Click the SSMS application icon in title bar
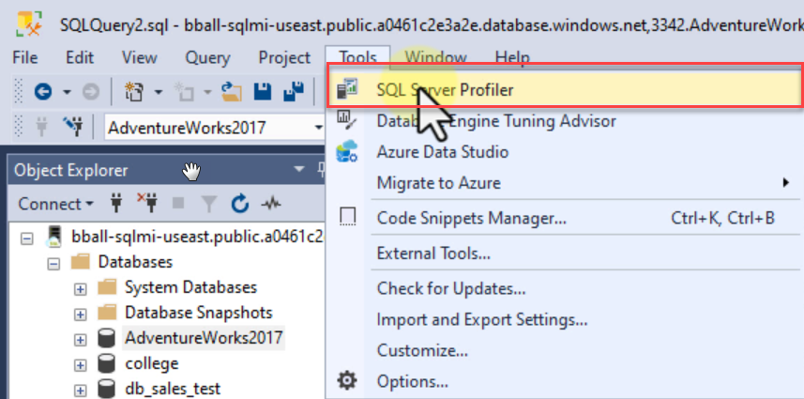Screen dimensions: 804x399 (27, 23)
